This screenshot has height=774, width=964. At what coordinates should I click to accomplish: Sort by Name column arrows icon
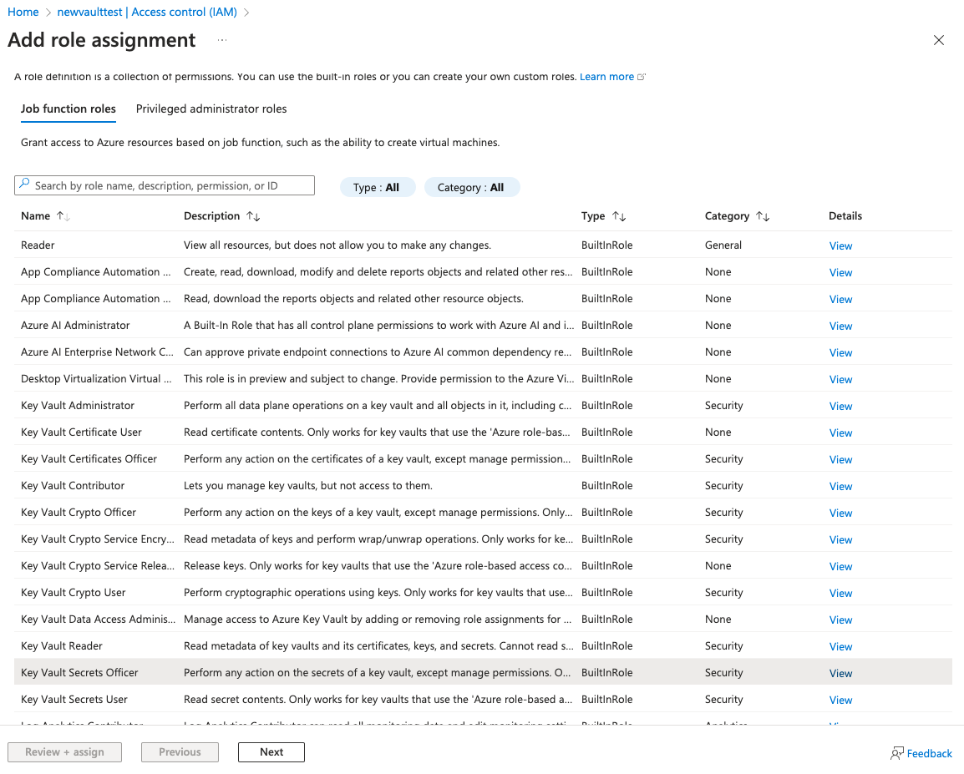click(63, 216)
